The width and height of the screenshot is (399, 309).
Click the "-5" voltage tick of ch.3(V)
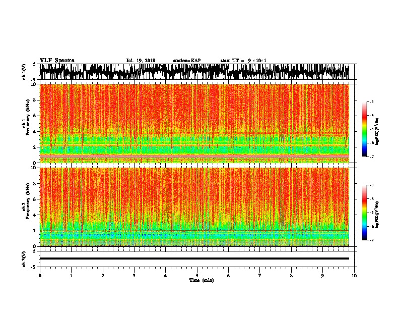[34, 267]
